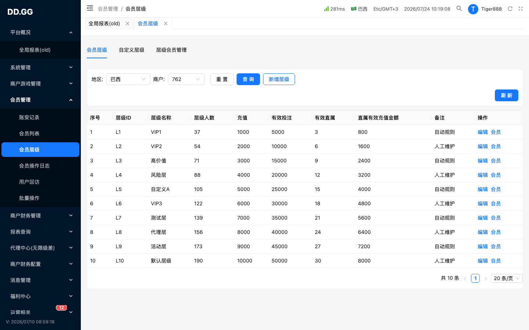Screen dimensions: 529x330
Task: Expand 代理中心(无限级差) menu group
Action: pyautogui.click(x=40, y=248)
